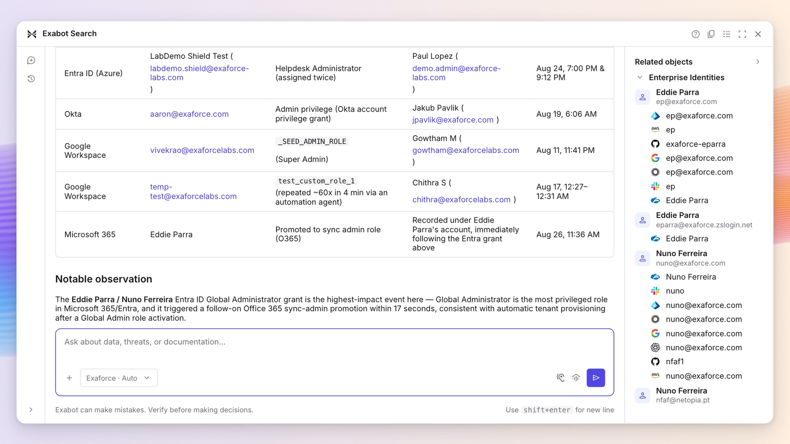Click GitHub icon beside nfaf1
This screenshot has height=444, width=790.
click(x=655, y=362)
